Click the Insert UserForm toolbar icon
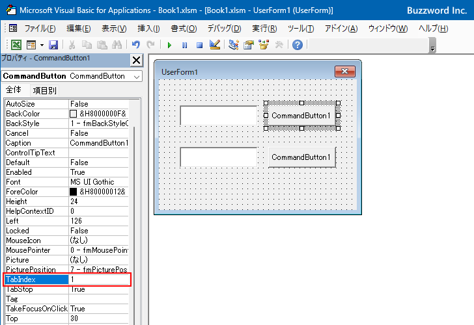The image size is (474, 325). [x=31, y=45]
